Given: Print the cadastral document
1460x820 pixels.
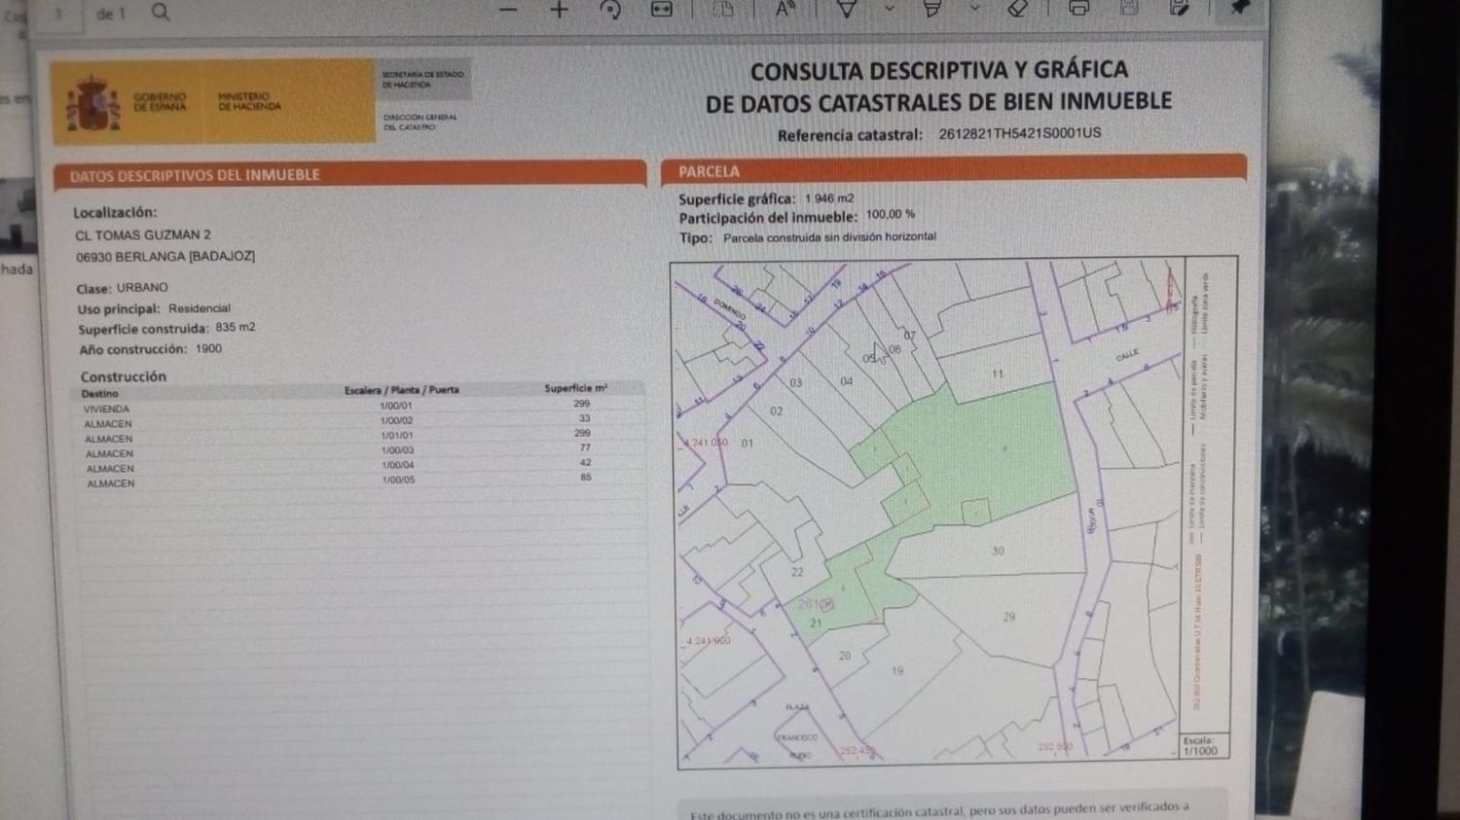Looking at the screenshot, I should coord(1078,10).
